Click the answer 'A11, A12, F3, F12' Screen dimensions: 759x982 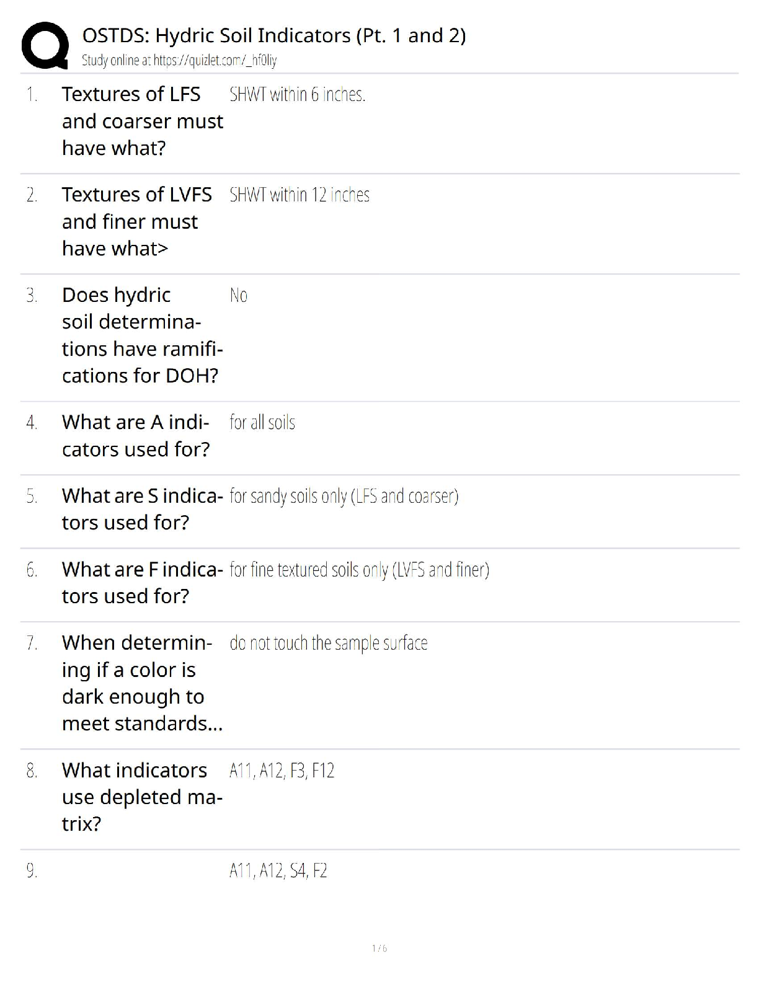click(282, 771)
